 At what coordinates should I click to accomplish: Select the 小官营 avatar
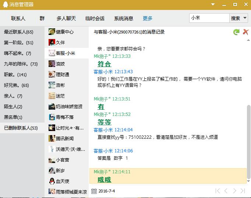(52, 160)
